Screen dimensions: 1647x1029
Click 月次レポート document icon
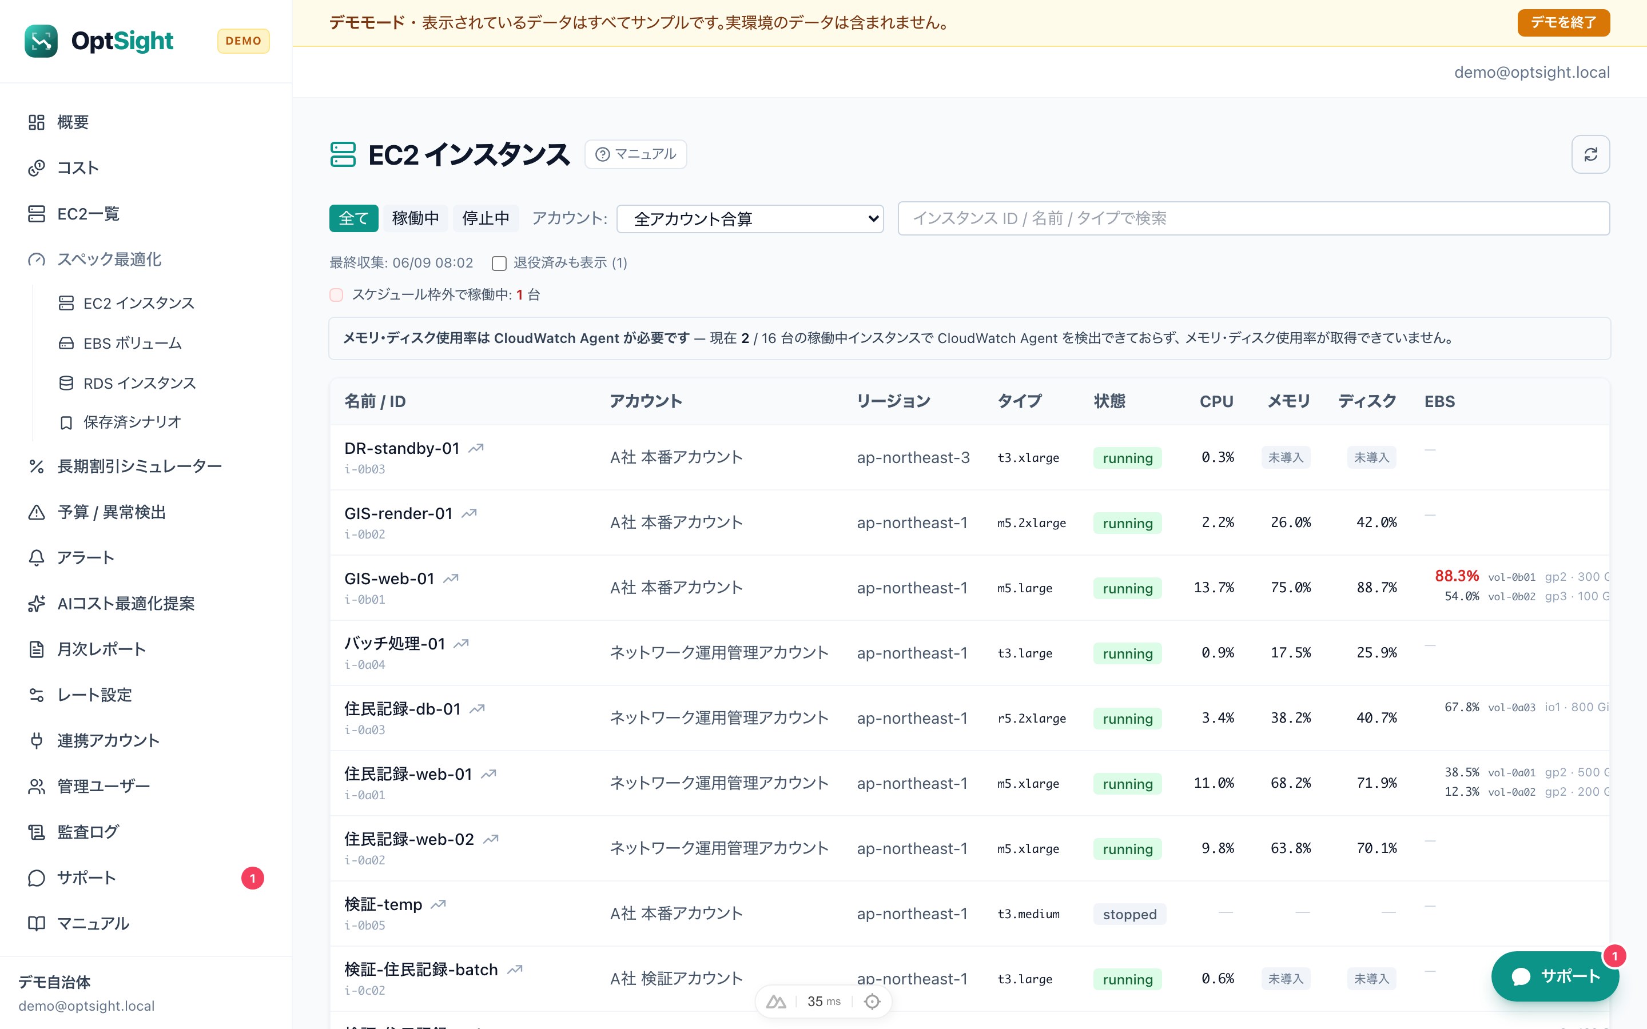click(x=36, y=649)
